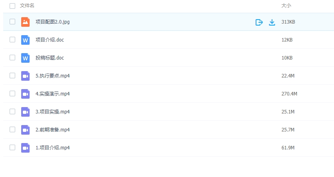
Task: Tick the checkbox for 4.实操演示.mp4
Action: (12, 93)
